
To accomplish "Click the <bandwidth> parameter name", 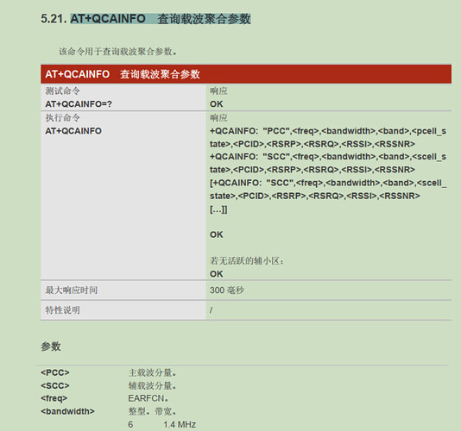I will [x=67, y=411].
